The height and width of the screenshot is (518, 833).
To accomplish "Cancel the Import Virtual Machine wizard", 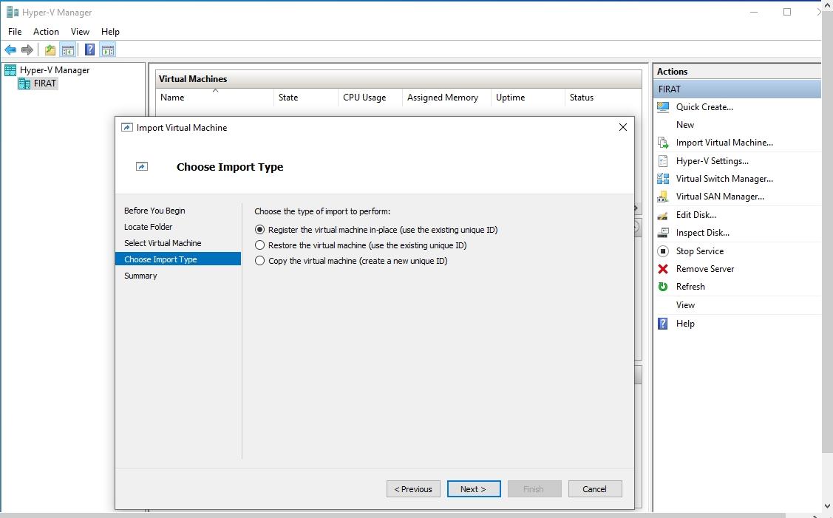I will (595, 489).
